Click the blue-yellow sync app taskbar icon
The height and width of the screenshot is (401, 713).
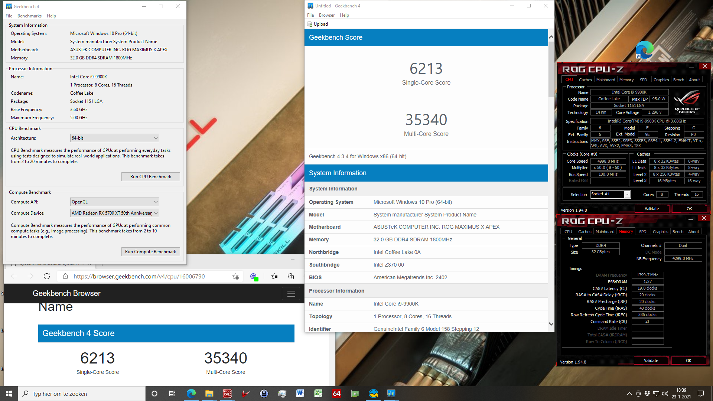[373, 394]
